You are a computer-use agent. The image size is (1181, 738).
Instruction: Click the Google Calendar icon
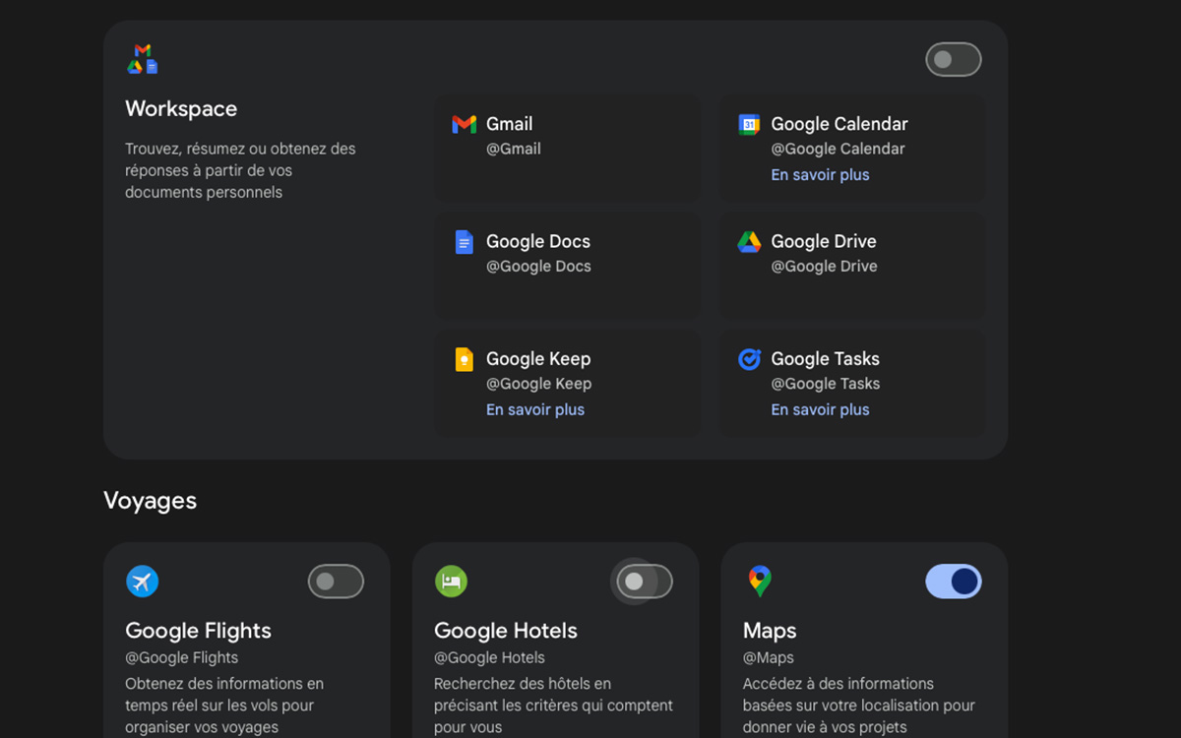point(749,124)
